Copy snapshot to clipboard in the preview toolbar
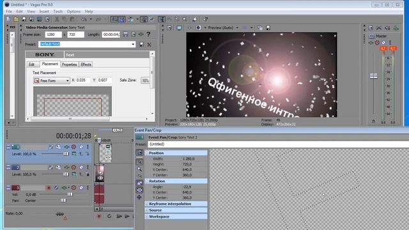 (x=260, y=28)
